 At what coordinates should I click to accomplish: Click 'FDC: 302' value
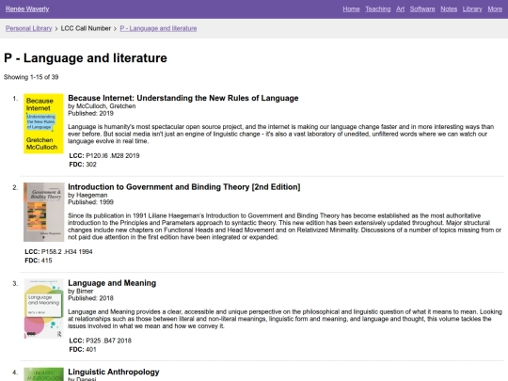pyautogui.click(x=83, y=165)
